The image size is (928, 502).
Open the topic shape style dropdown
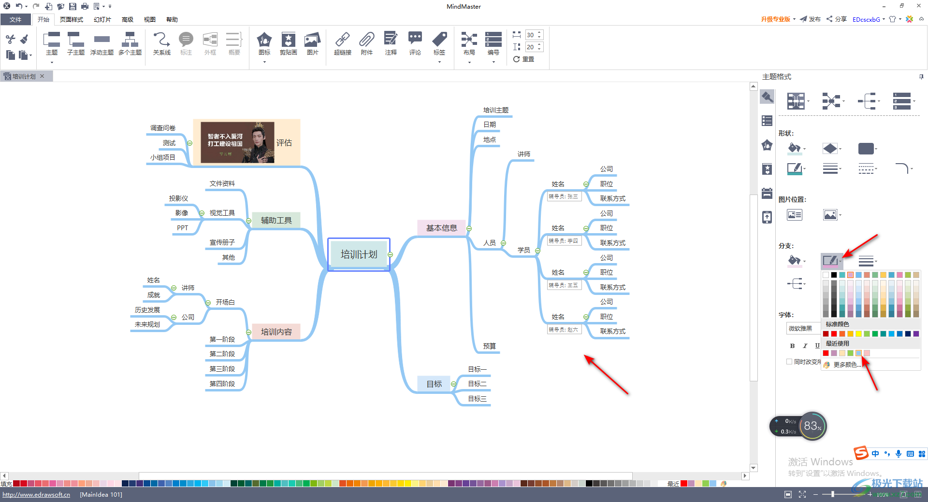pos(868,149)
